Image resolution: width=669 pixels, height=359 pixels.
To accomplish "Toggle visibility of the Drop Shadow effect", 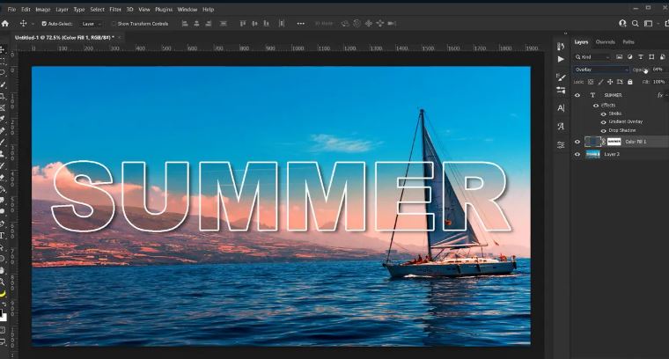I will (x=603, y=130).
